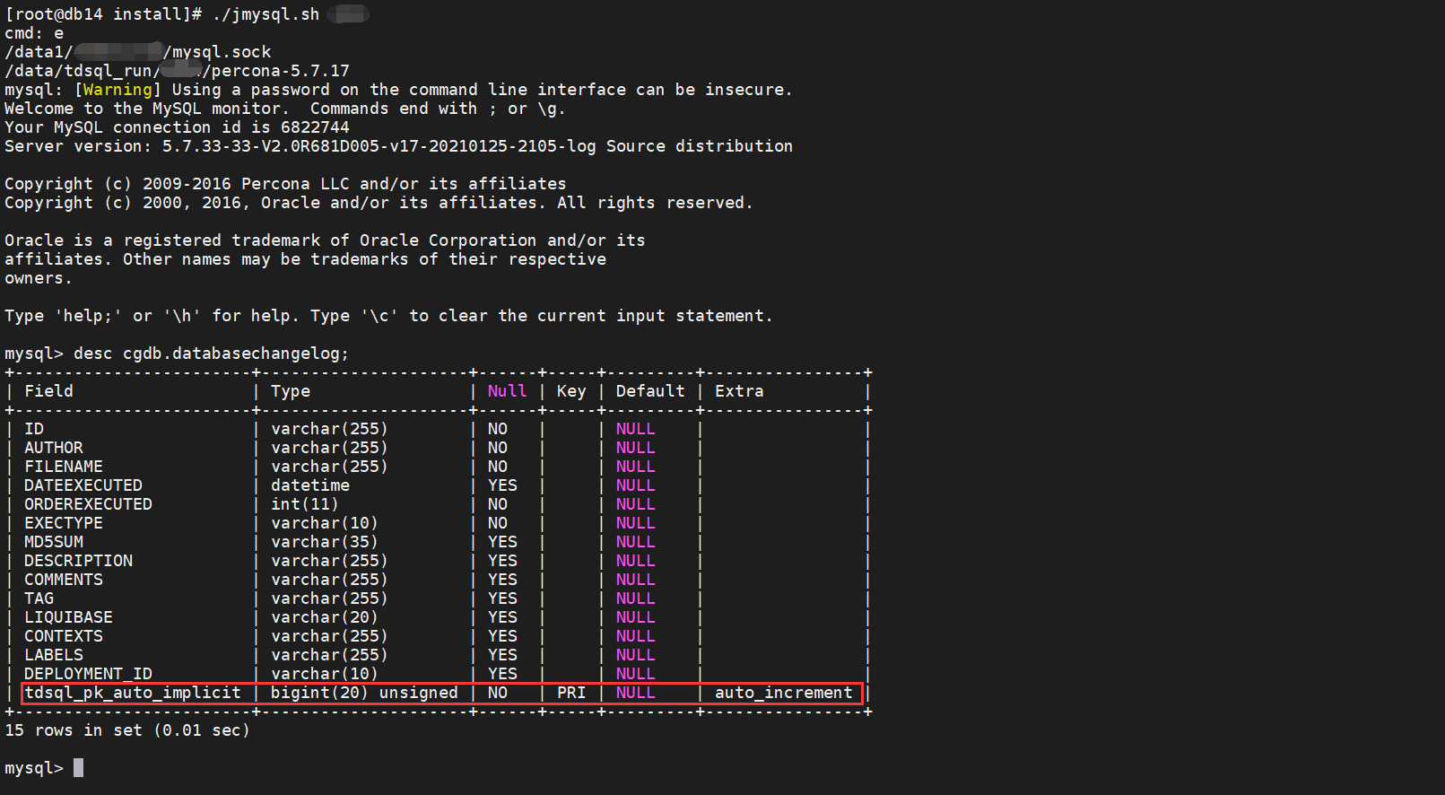The image size is (1445, 795).
Task: Click NULL default in the tdsql_pk_auto_implicit row
Action: click(636, 693)
